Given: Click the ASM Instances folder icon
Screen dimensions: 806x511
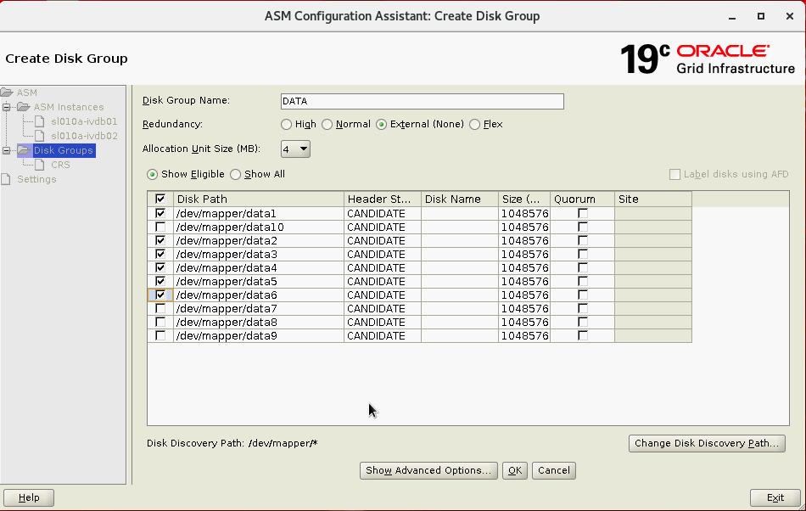Looking at the screenshot, I should [23, 107].
